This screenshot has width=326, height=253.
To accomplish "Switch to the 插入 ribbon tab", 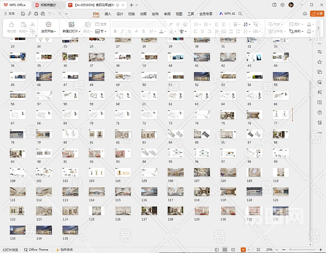I will (x=108, y=13).
